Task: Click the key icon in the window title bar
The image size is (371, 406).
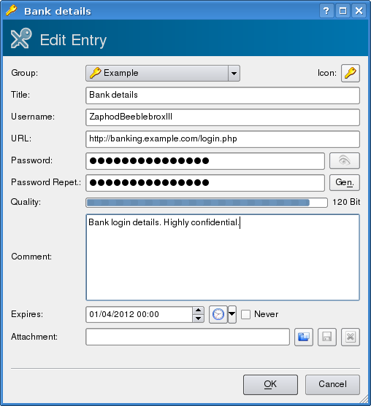Action: pos(11,11)
